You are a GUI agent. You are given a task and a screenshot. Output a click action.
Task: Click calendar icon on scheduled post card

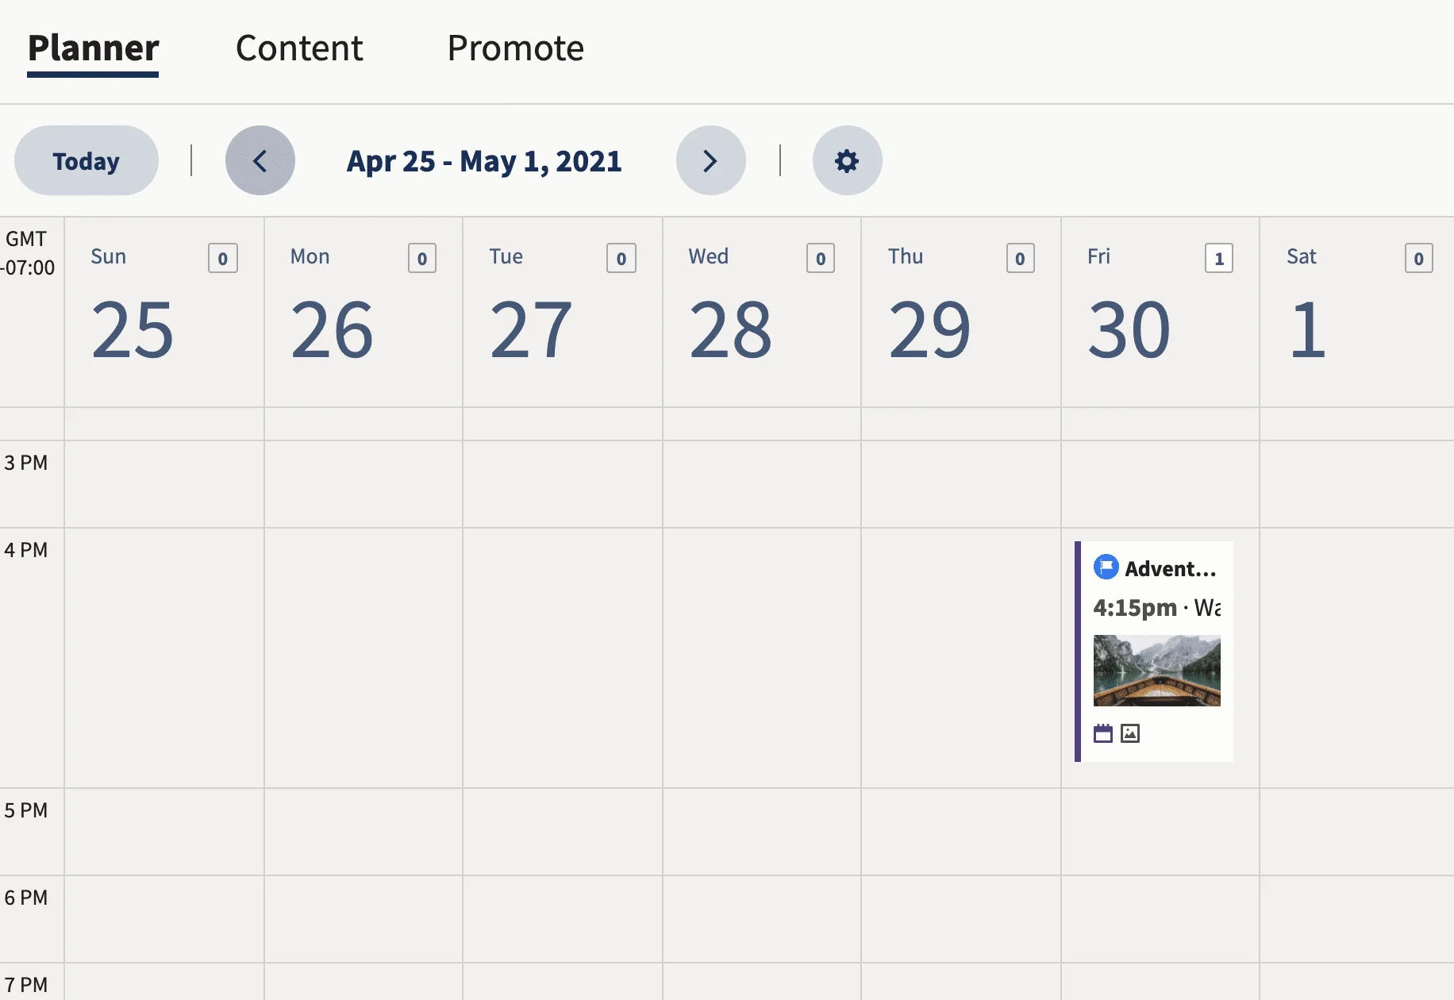point(1103,733)
